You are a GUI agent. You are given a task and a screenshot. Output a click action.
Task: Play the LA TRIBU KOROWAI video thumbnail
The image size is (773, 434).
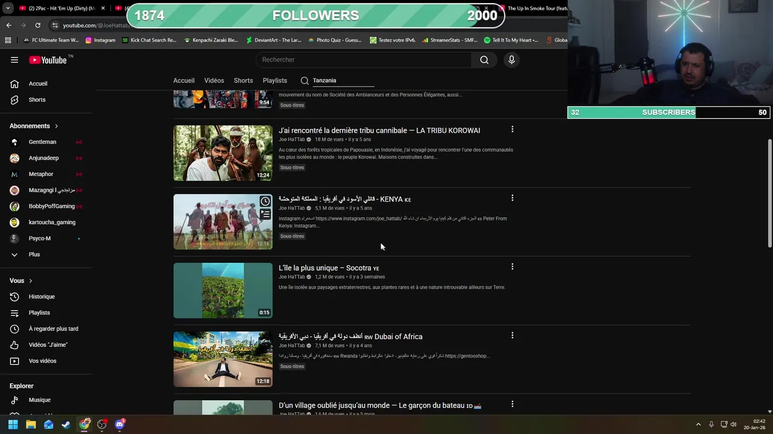pyautogui.click(x=223, y=153)
